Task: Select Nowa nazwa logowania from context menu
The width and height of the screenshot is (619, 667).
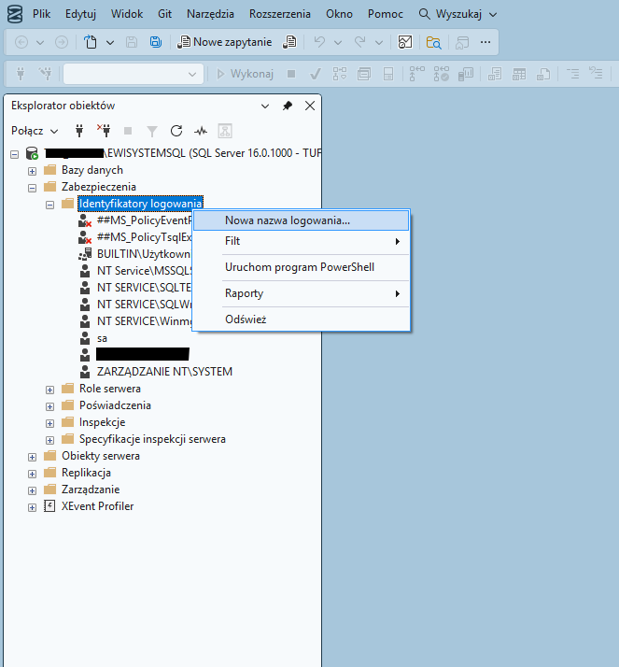Action: (x=288, y=220)
